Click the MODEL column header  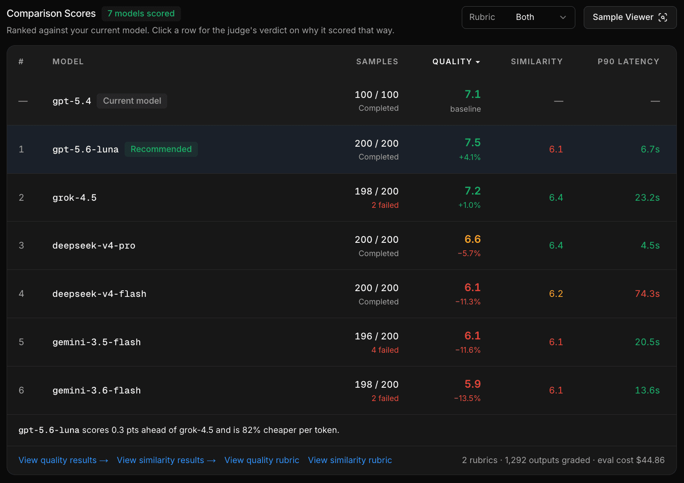(x=68, y=62)
